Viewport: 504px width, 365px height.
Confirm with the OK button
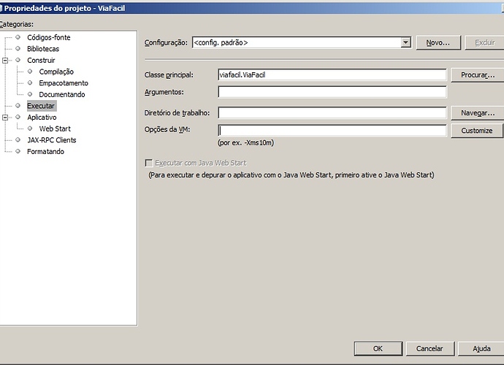point(378,349)
